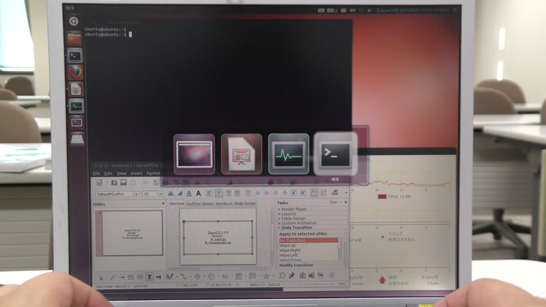
Task: Export directly as PDF icon
Action: [156, 182]
